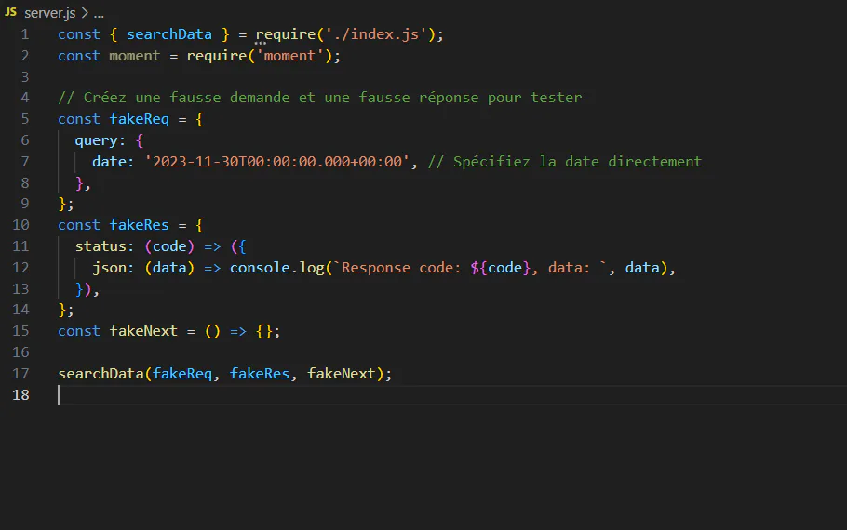The width and height of the screenshot is (847, 530).
Task: Click line number 17 in gutter
Action: 20,374
